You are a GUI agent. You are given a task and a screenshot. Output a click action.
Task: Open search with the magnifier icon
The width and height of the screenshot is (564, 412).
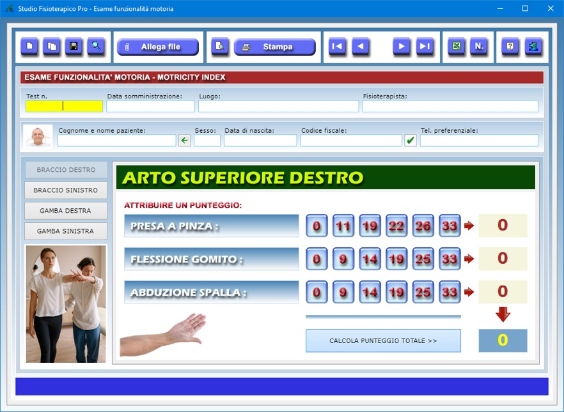96,47
